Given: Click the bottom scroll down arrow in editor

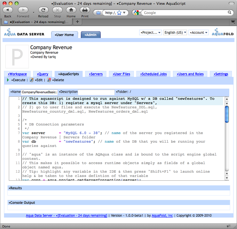Looking at the screenshot, I should pos(227,178).
